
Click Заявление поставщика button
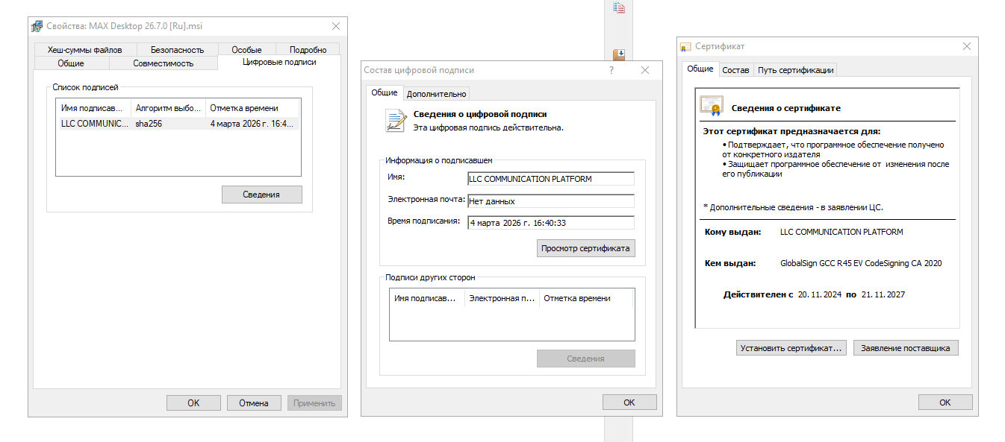906,348
